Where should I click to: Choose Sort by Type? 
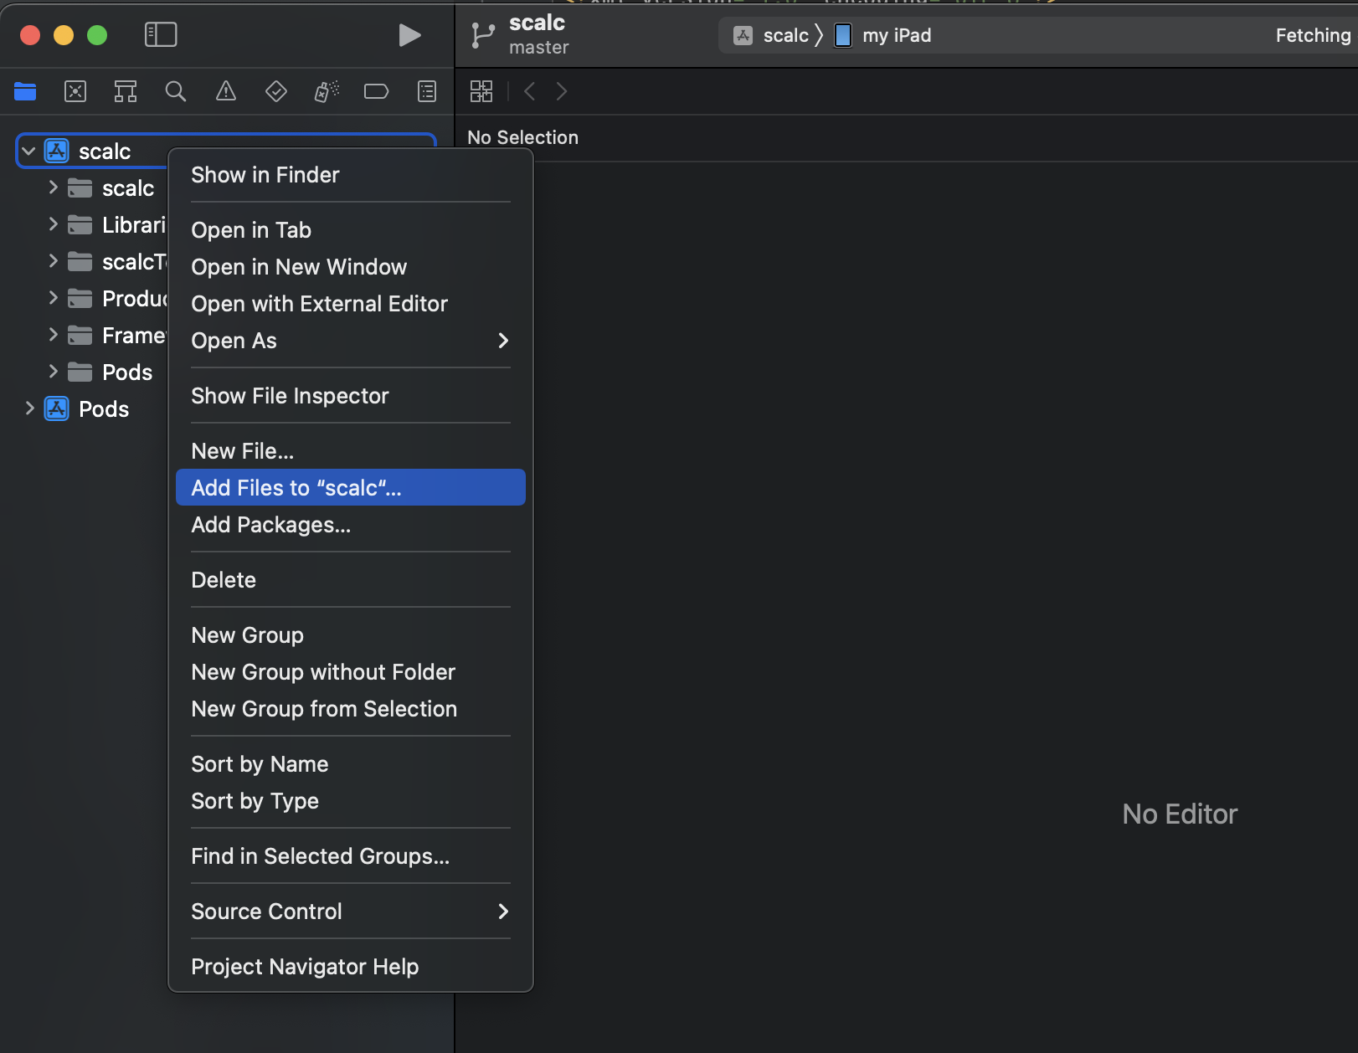[x=350, y=801]
